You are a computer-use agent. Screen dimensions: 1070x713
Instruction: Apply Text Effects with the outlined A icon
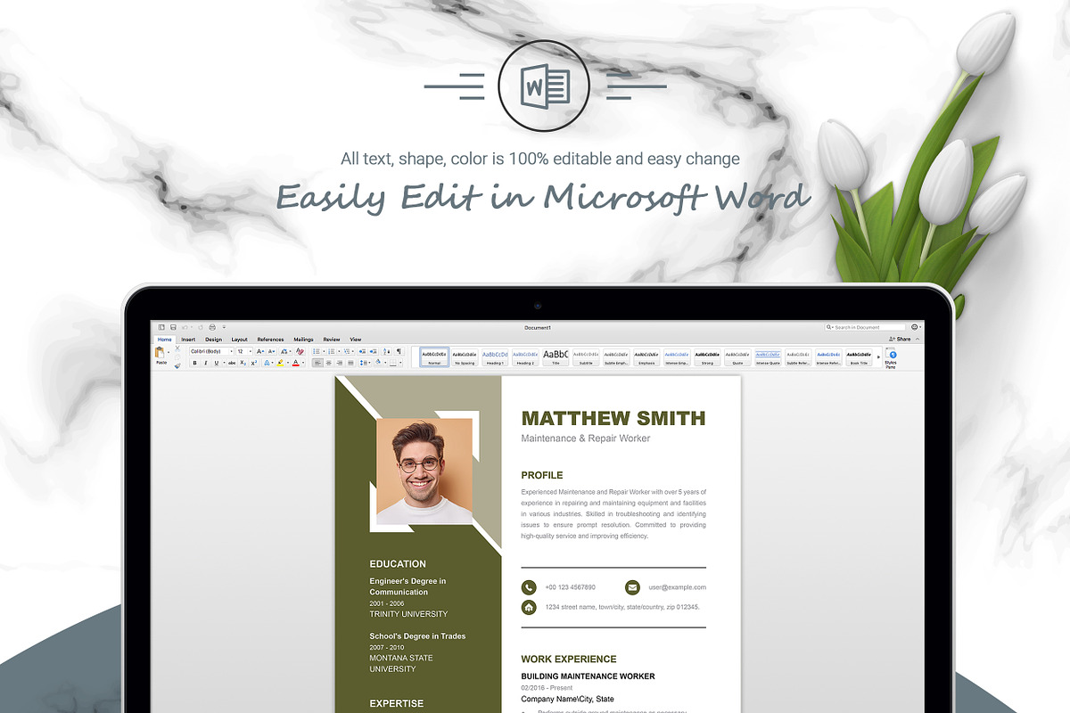pyautogui.click(x=267, y=363)
